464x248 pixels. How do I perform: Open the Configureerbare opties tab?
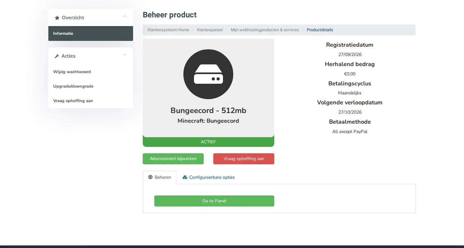tap(208, 177)
